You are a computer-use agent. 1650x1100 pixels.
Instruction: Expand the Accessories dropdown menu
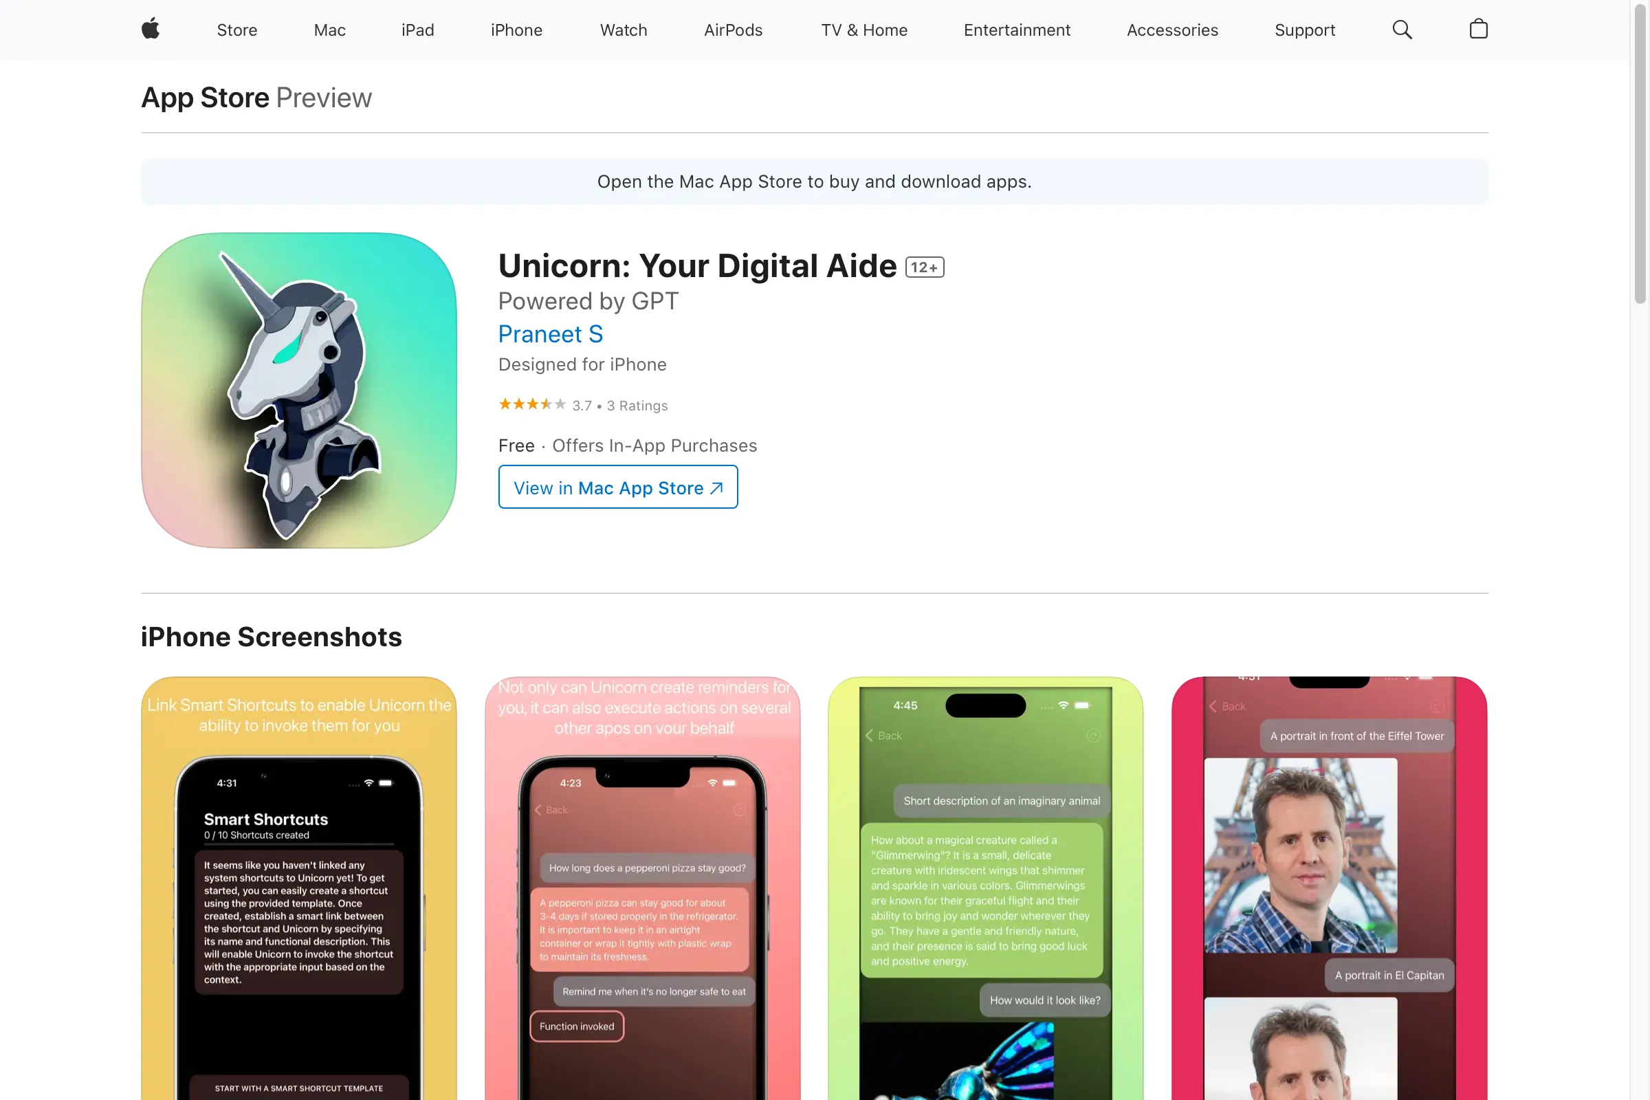pyautogui.click(x=1172, y=30)
